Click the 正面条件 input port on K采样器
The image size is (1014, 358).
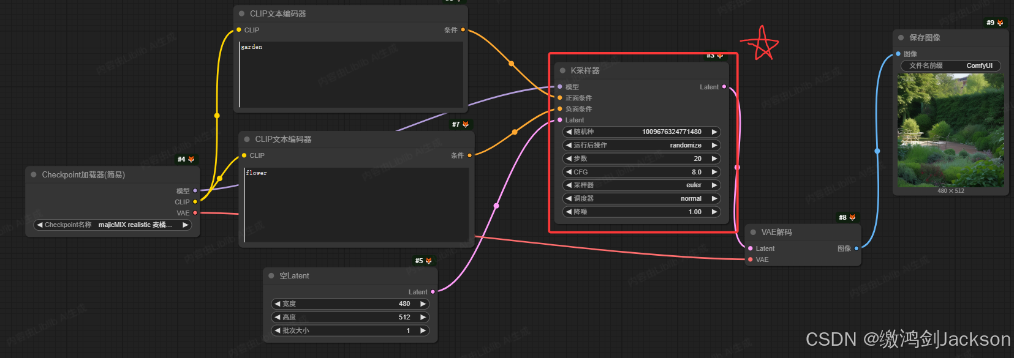click(x=560, y=97)
